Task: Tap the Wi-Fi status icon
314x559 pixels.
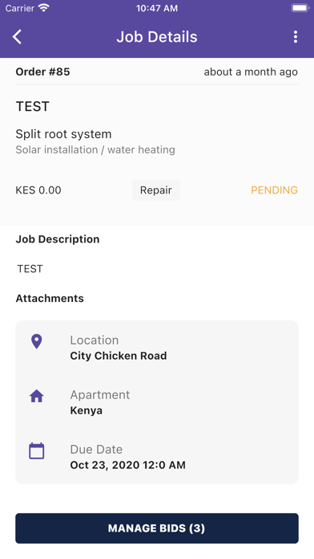Action: (x=44, y=8)
